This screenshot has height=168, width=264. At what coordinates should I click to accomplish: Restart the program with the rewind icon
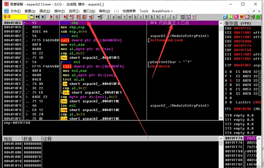[37, 17]
